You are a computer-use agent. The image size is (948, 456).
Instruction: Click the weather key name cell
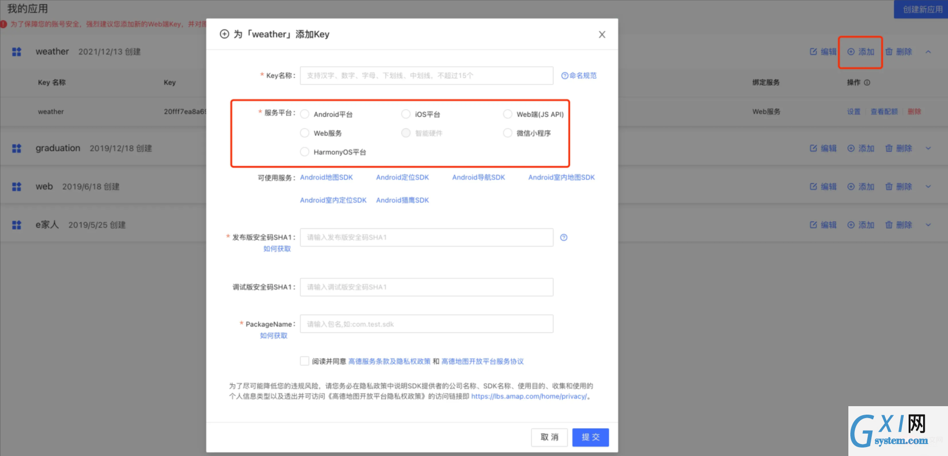(51, 112)
